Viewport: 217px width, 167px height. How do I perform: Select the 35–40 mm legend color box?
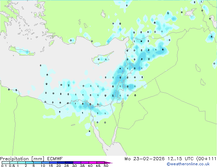point(85,163)
